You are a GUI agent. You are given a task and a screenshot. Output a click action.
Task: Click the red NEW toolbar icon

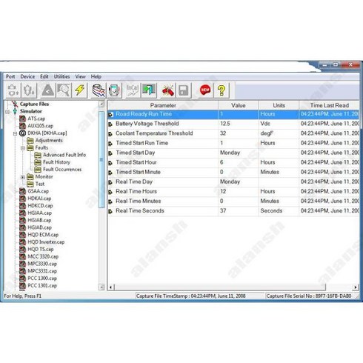point(205,90)
